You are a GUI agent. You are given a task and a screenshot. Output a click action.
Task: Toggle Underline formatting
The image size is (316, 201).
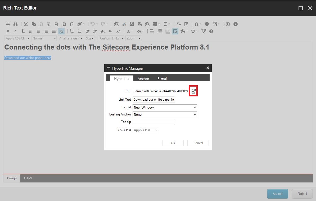click(23, 31)
